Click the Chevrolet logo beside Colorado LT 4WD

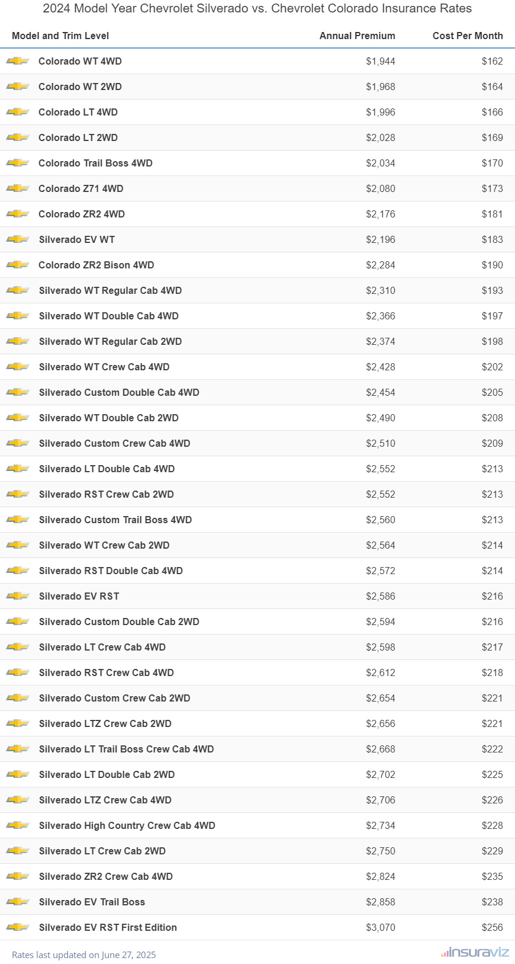coord(18,112)
